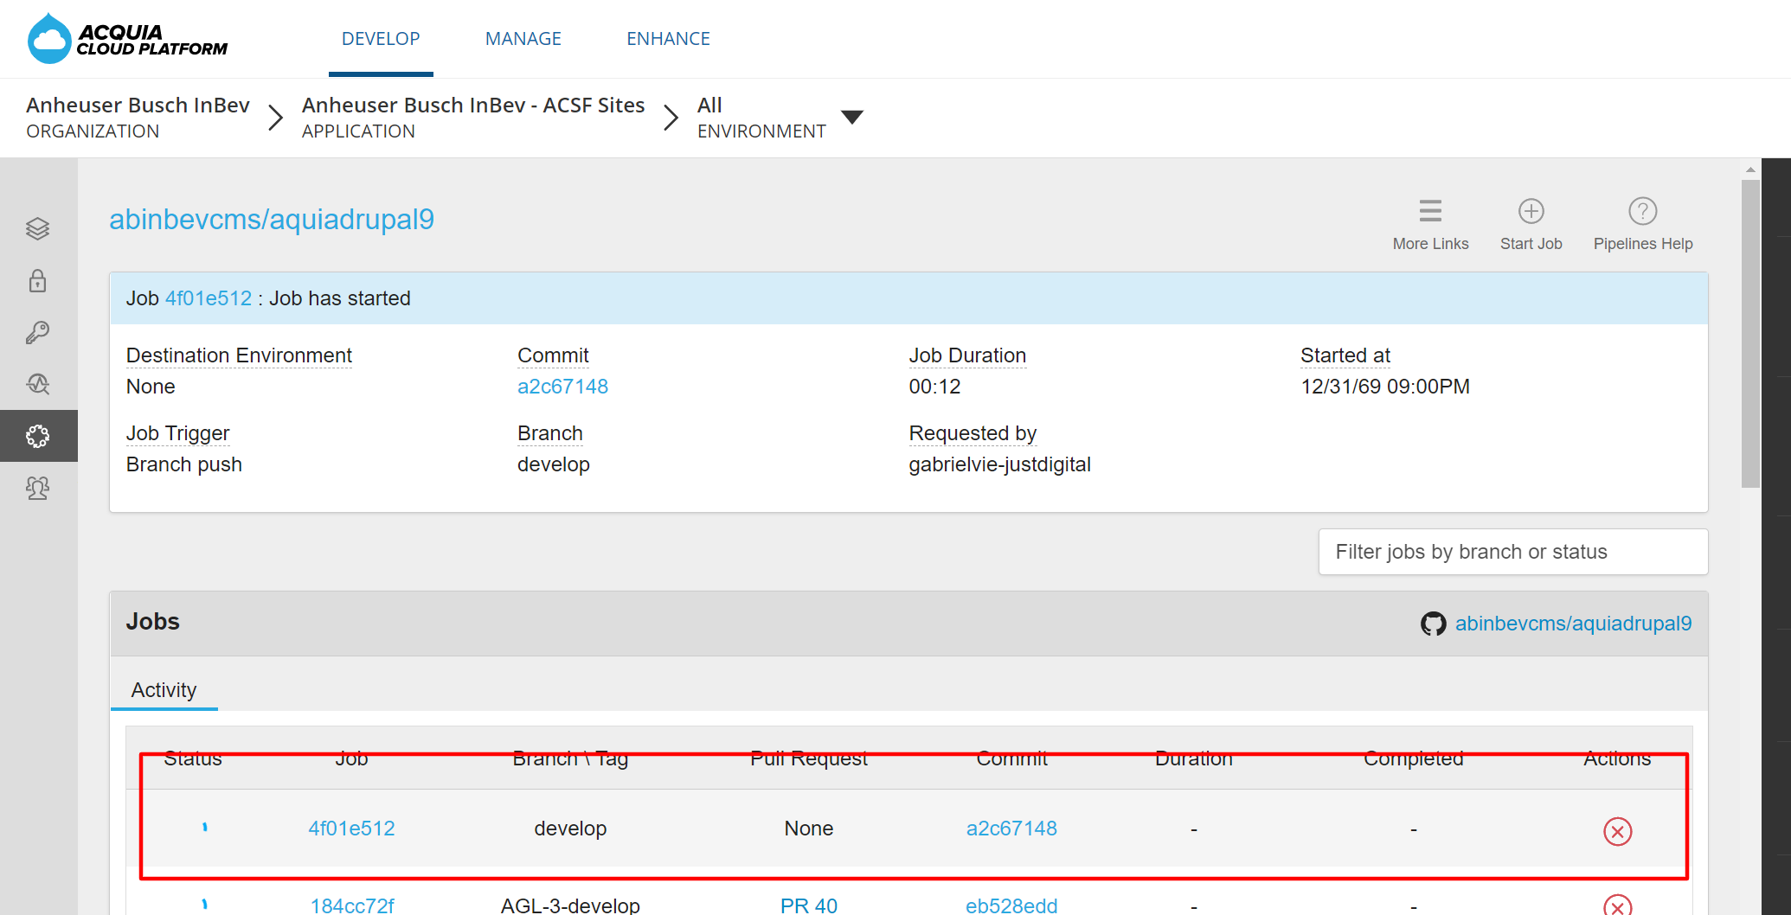Click the Acquia Cloud Platform logo
Image resolution: width=1791 pixels, height=915 pixels.
[127, 39]
